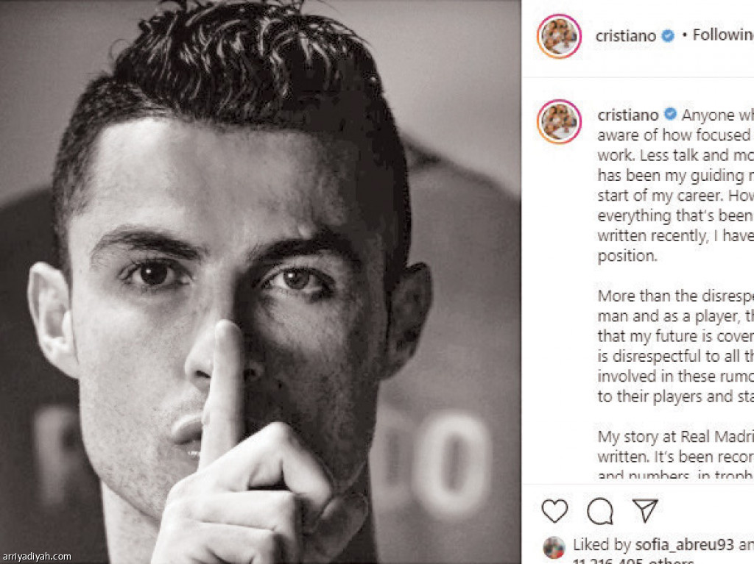Screen dimensions: 754x564
Task: Click the blue verified badge in the header
Action: [x=668, y=35]
